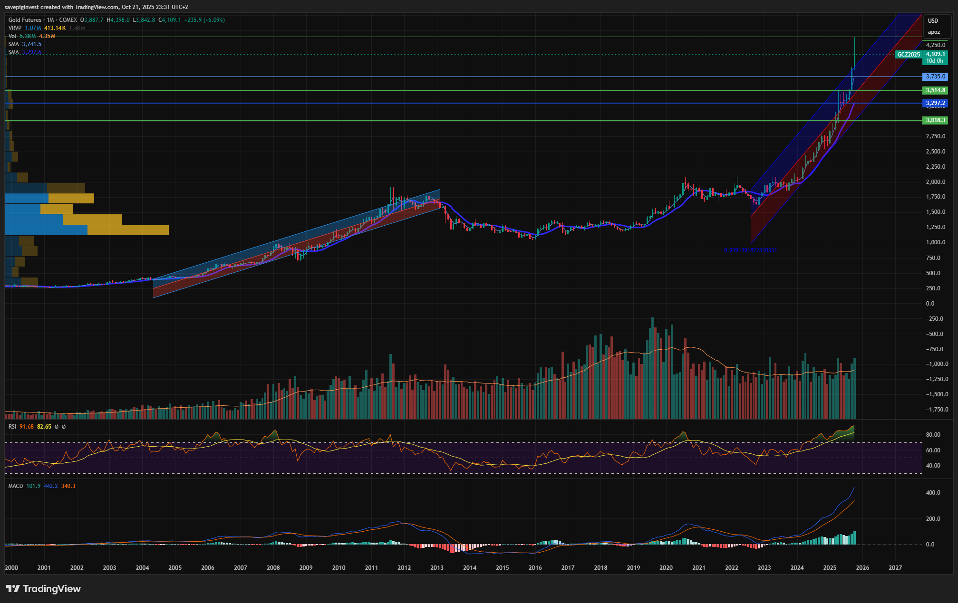Click the 3,297.2 dark blue price label

pos(935,103)
